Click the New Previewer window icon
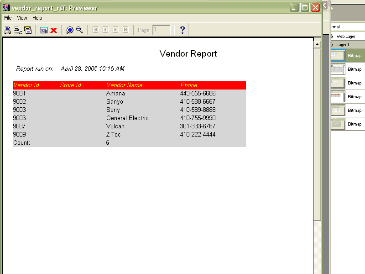 (x=44, y=30)
